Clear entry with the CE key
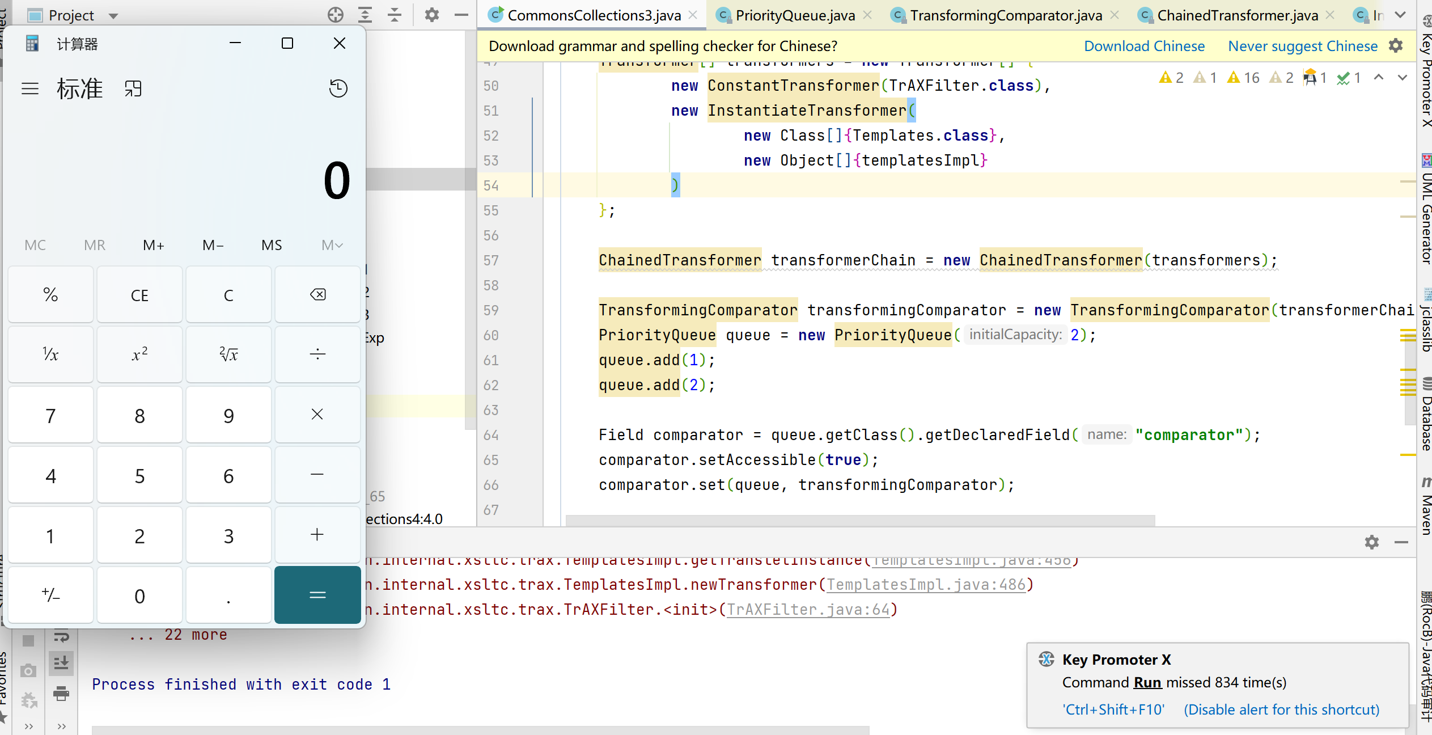1432x735 pixels. [139, 294]
